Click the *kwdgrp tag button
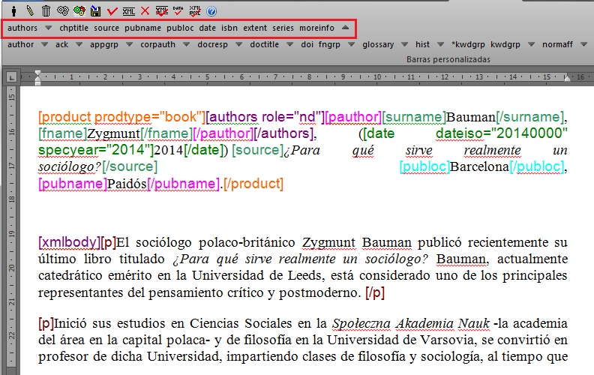 coord(469,45)
